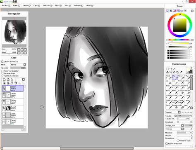Enable Preservar Opacidad checkbox

point(2,71)
